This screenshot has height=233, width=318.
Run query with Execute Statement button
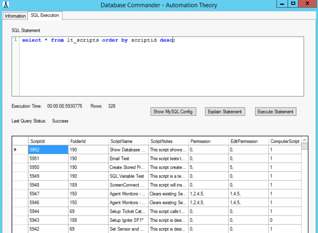click(275, 112)
